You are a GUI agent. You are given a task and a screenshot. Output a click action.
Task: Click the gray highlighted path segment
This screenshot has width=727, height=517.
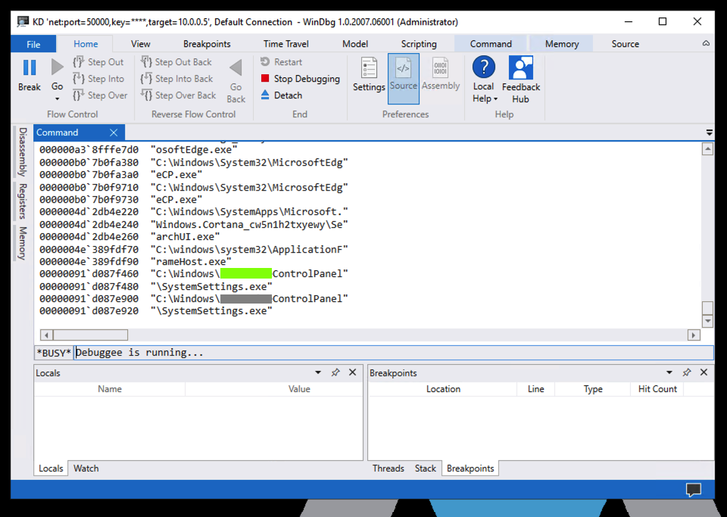click(246, 298)
